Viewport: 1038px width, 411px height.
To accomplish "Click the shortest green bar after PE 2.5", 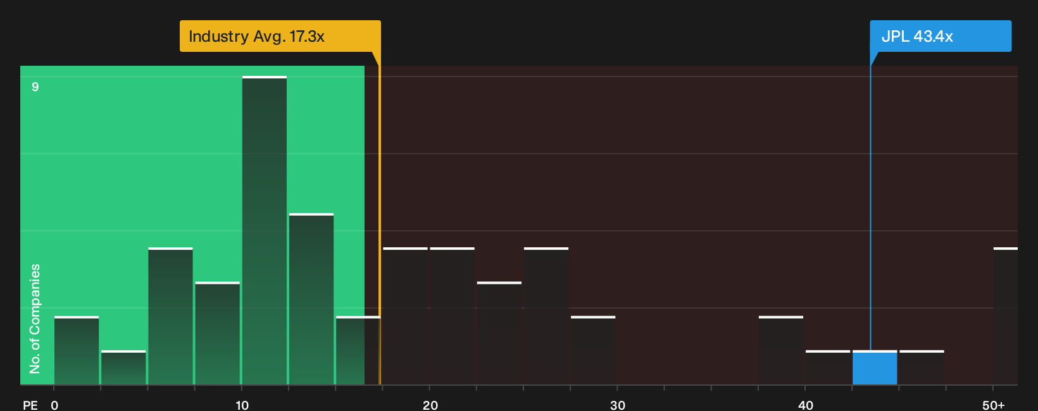I will [123, 367].
